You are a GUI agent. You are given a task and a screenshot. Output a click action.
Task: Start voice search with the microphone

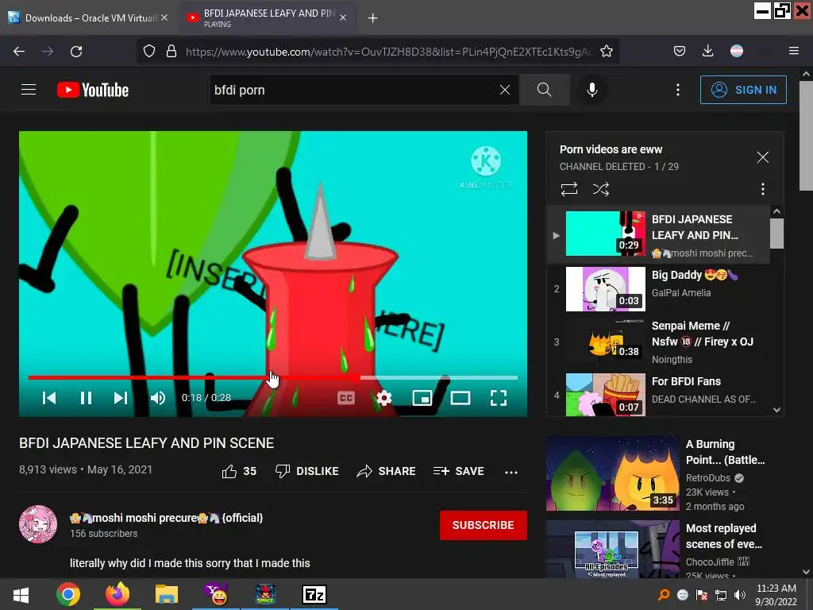click(591, 90)
